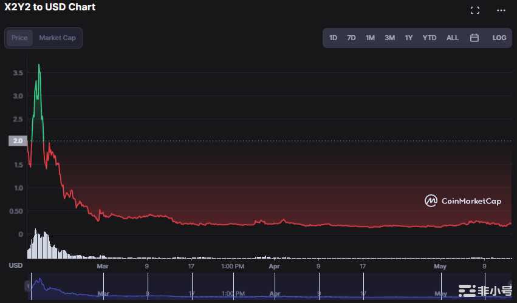Enter fullscreen chart view
The image size is (517, 303).
click(x=475, y=10)
